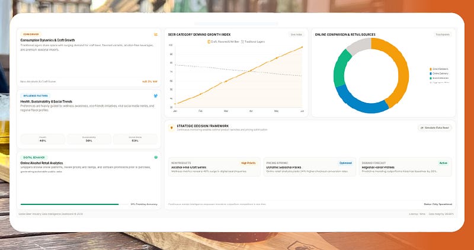
Task: Click the Simulate Data Feed button
Action: [x=435, y=128]
